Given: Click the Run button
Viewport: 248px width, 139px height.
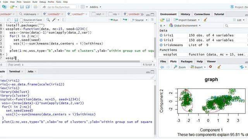Looking at the screenshot, I should tap(114, 20).
